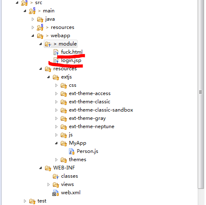Click the WEB-INF folder icon
The height and width of the screenshot is (205, 206).
pos(48,168)
